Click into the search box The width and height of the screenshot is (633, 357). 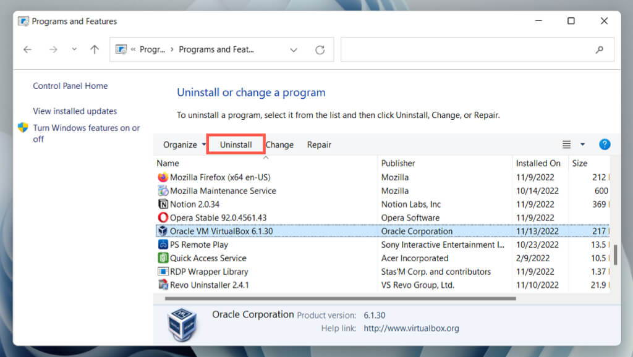pos(477,49)
